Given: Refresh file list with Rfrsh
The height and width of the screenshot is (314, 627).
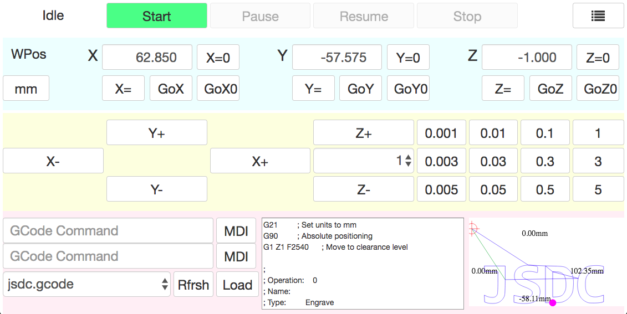Looking at the screenshot, I should click(x=193, y=285).
